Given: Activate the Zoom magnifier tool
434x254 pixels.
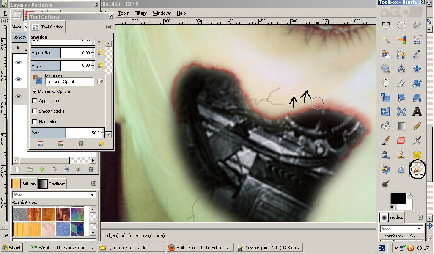Looking at the screenshot, I should point(385,68).
